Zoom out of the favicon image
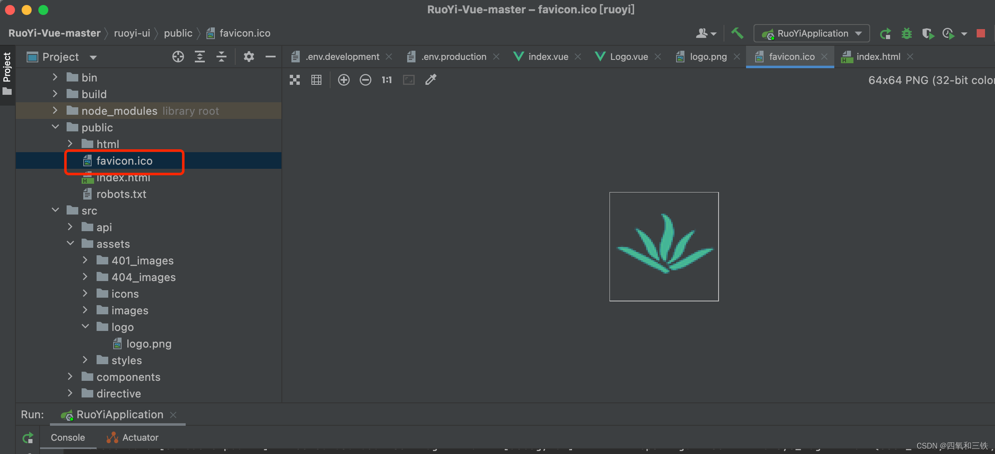This screenshot has height=454, width=995. [366, 80]
